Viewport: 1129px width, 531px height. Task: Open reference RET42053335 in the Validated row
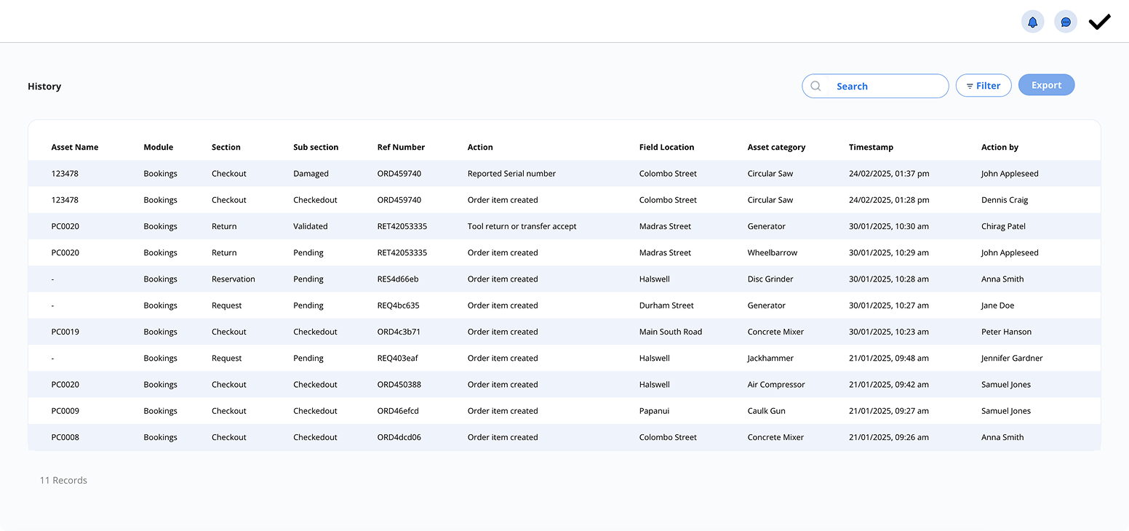click(x=402, y=226)
